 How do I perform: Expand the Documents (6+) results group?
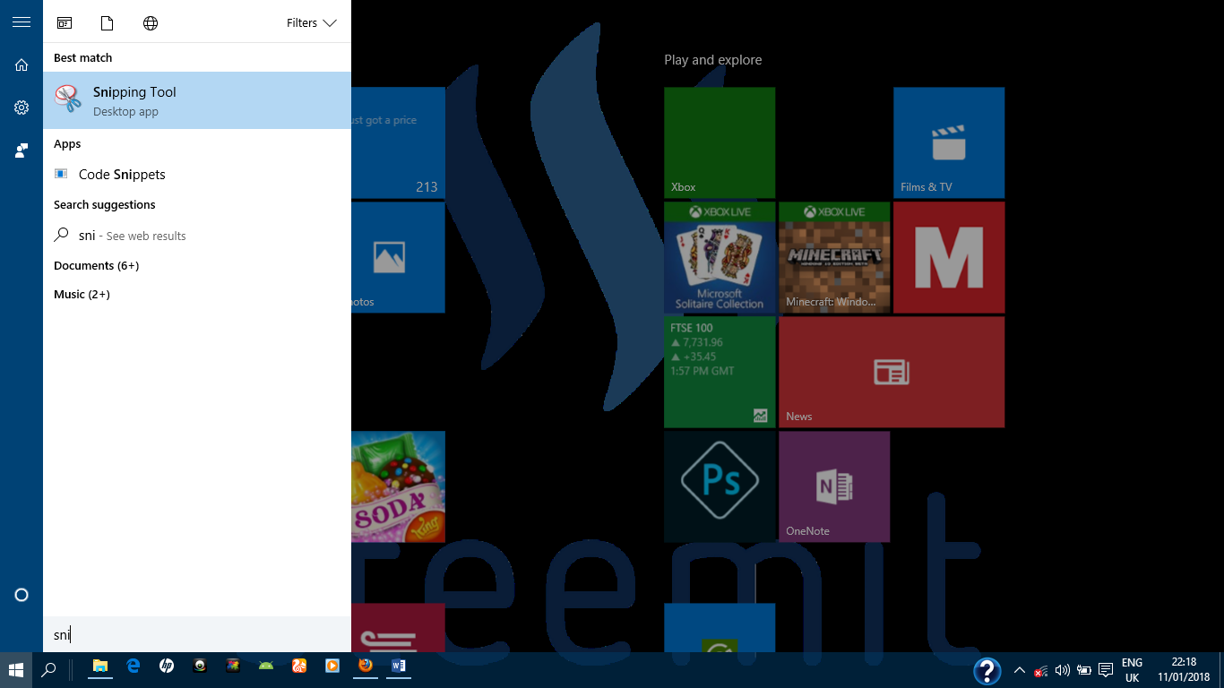[x=96, y=265]
